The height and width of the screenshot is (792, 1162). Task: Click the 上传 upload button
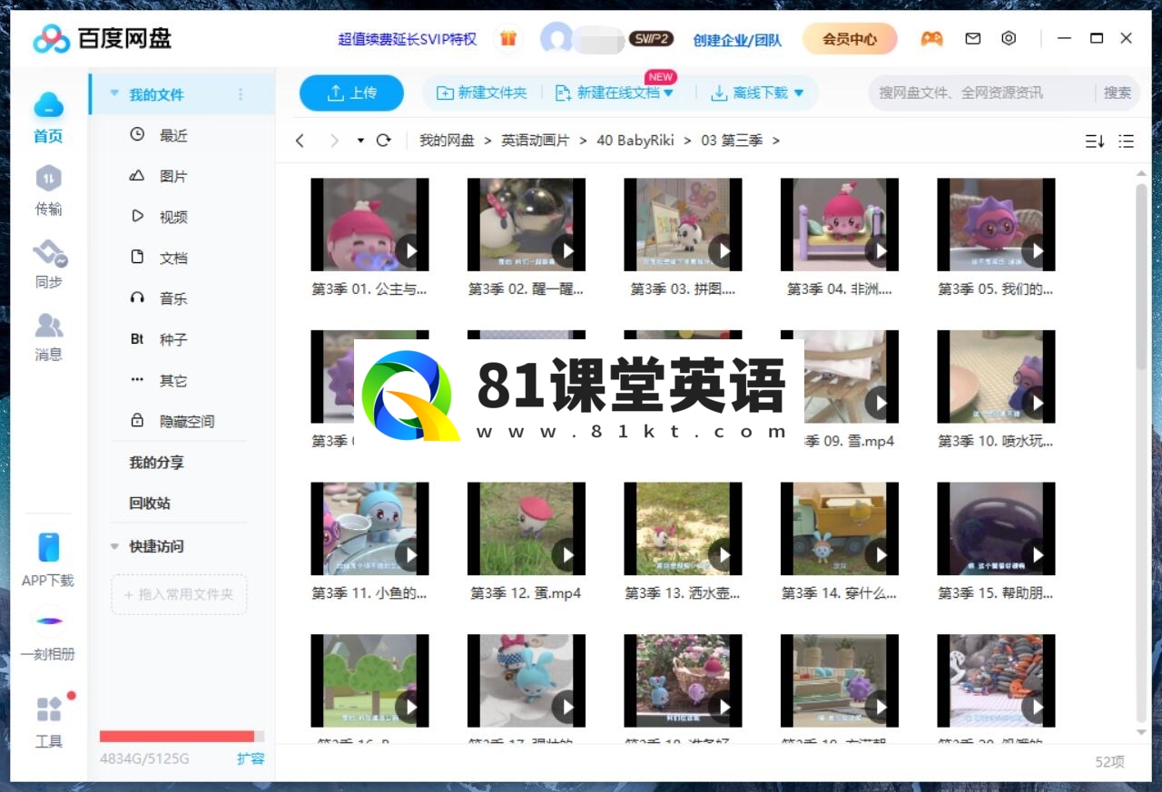[351, 93]
